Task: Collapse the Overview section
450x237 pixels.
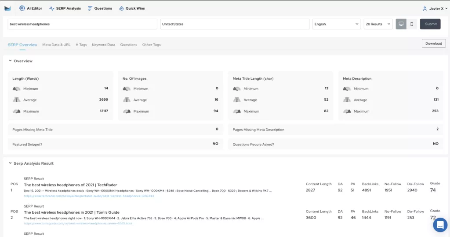Action: coord(11,61)
